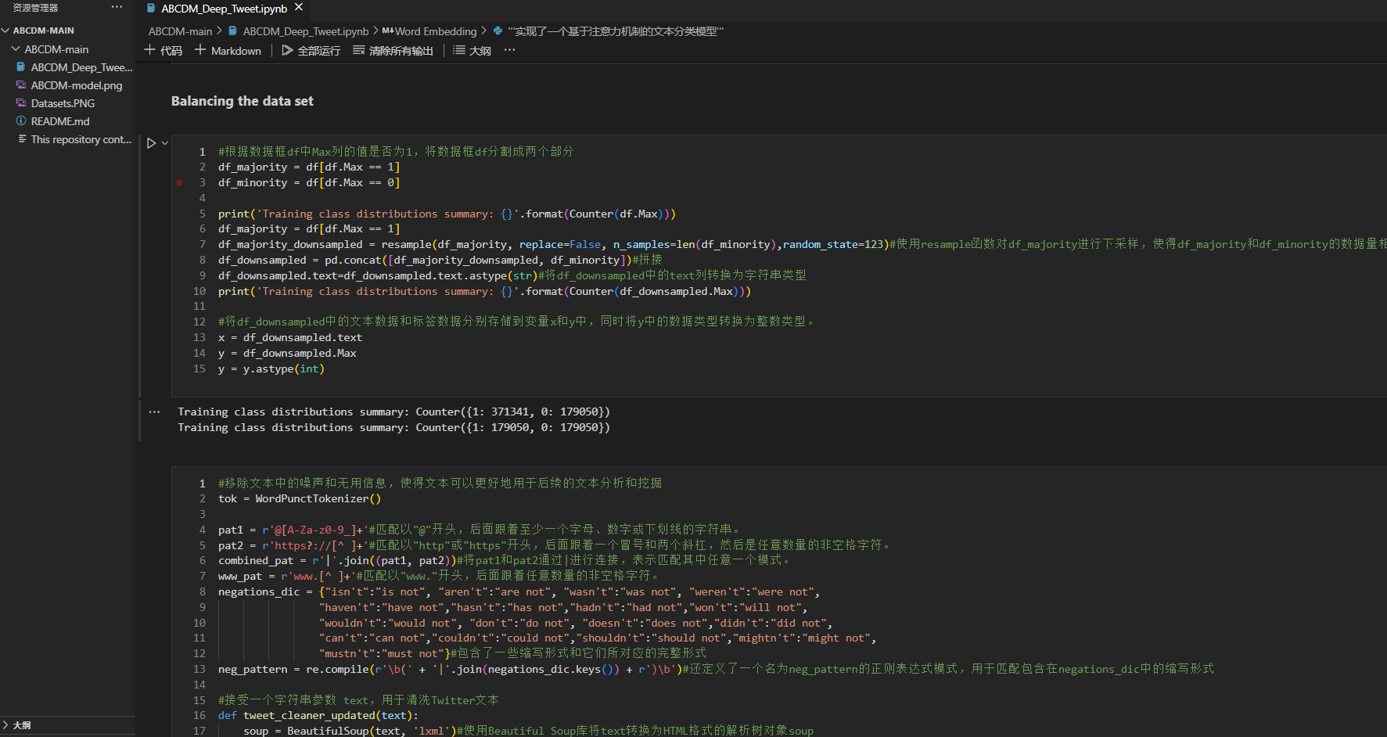Click the ABCDM-model.png image icon
1387x737 pixels.
click(21, 85)
